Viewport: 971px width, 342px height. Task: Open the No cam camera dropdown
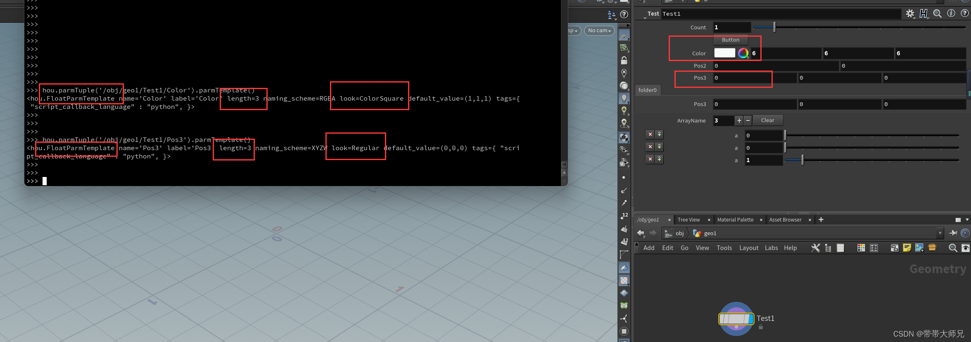tap(599, 31)
